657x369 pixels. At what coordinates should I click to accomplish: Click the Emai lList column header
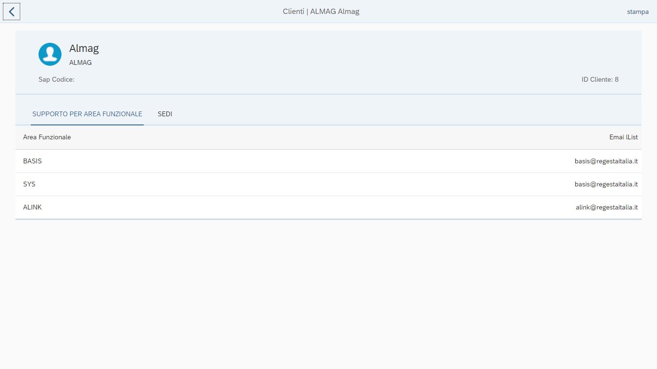coord(623,137)
